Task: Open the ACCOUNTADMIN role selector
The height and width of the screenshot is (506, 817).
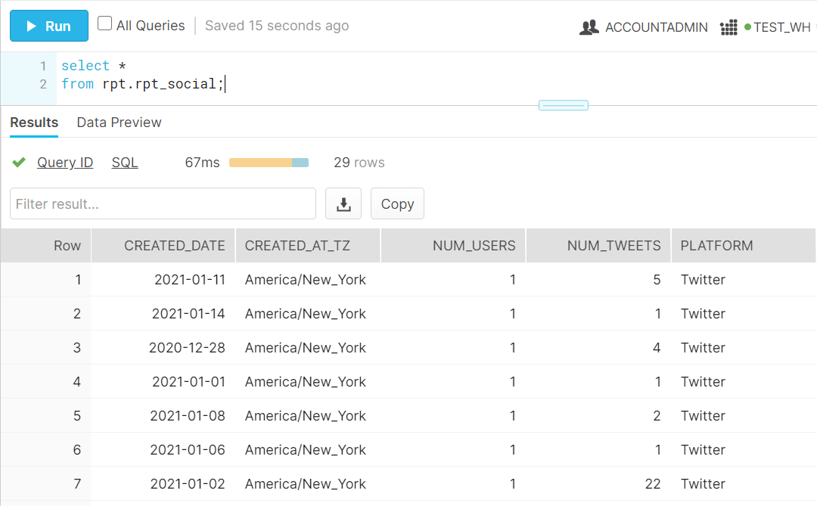Action: [x=656, y=27]
